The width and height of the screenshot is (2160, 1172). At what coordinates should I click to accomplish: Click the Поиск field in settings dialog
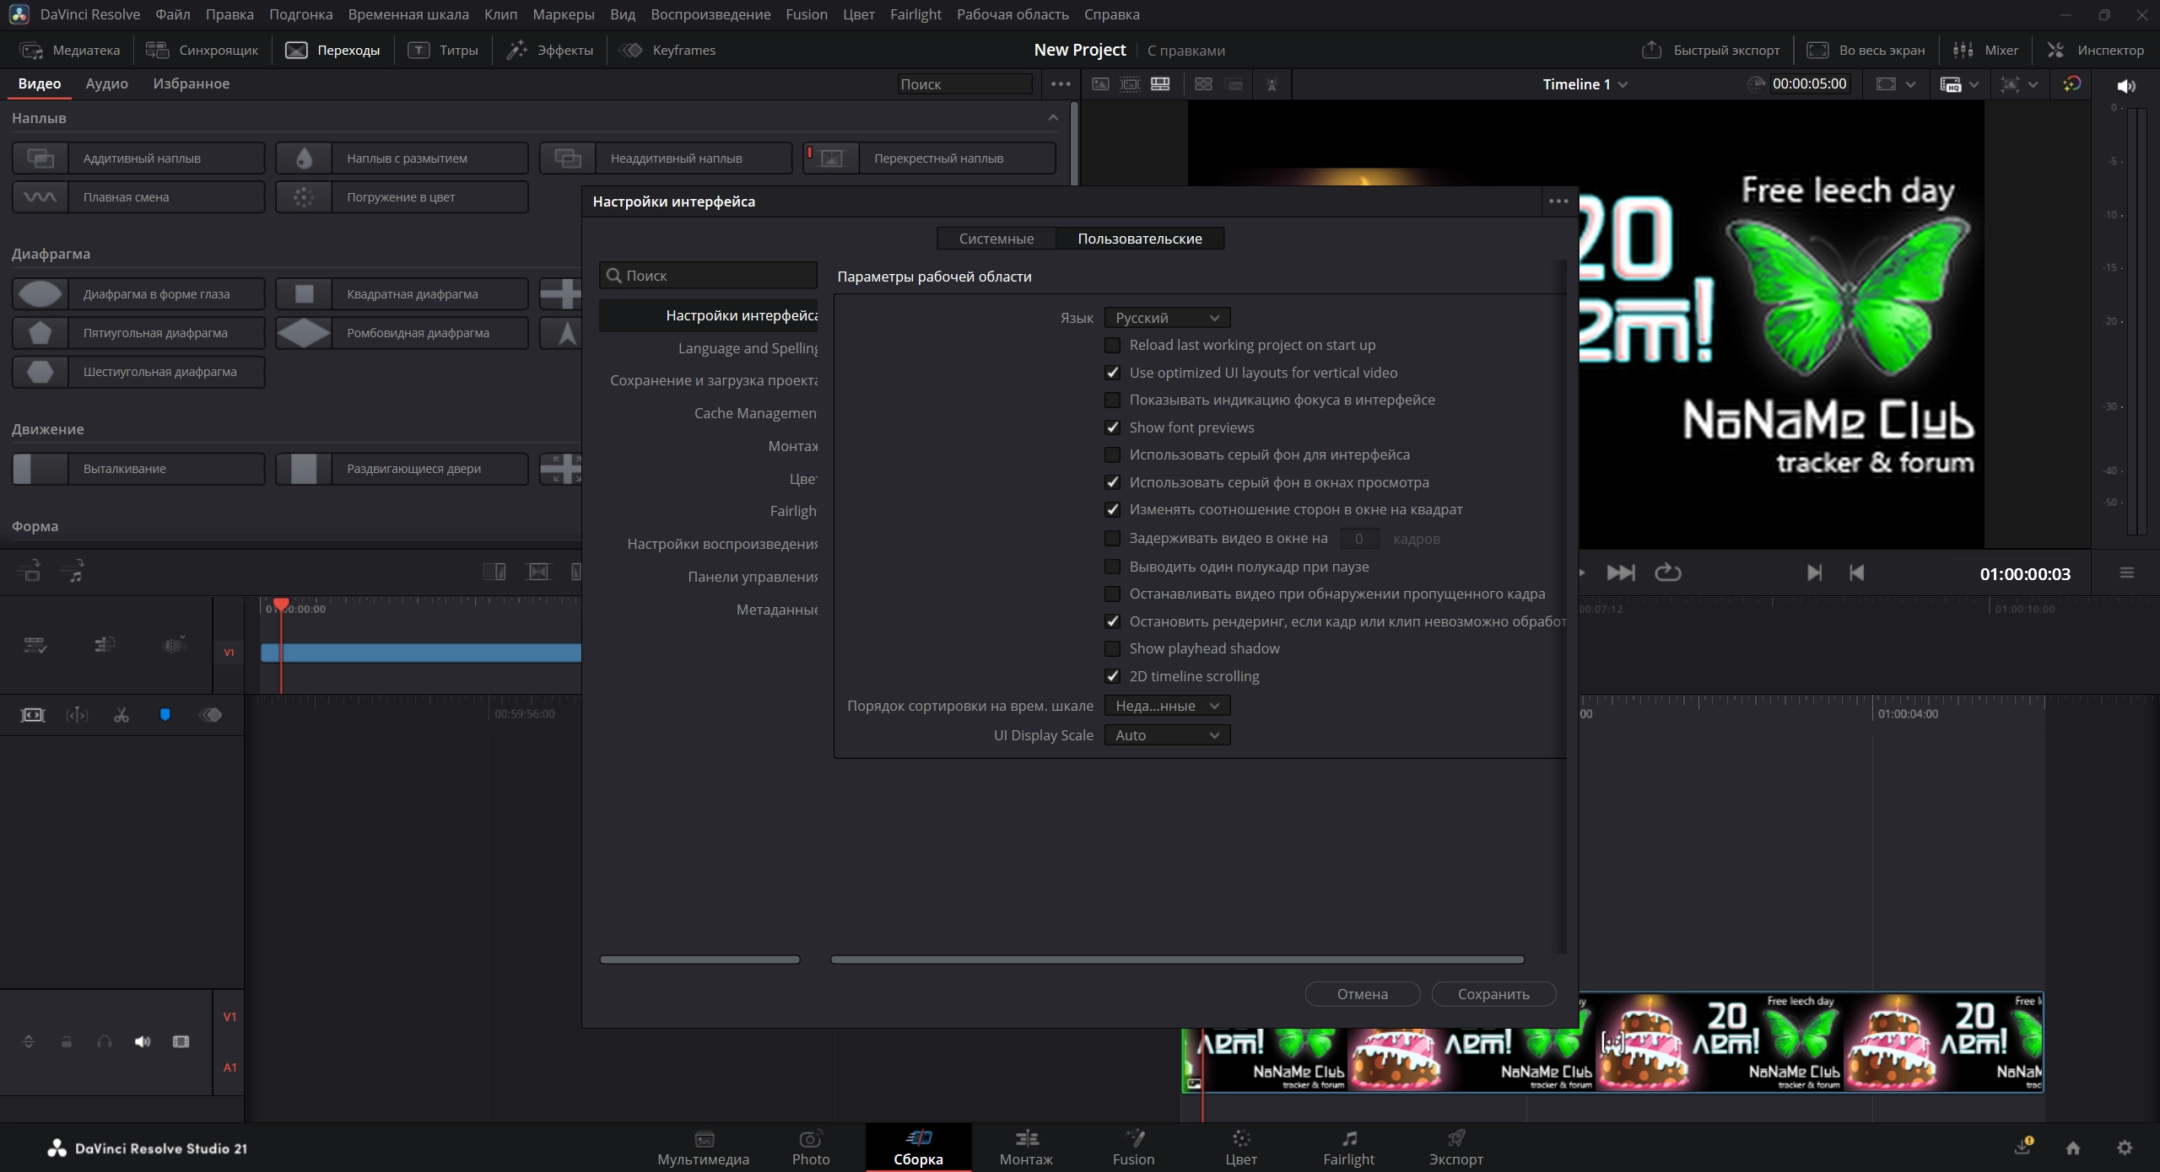[709, 276]
